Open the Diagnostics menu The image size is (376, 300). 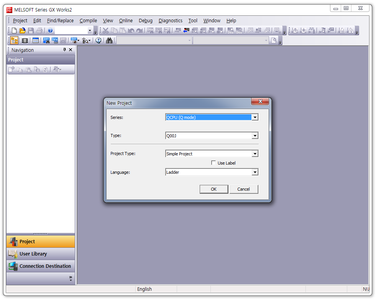point(171,21)
